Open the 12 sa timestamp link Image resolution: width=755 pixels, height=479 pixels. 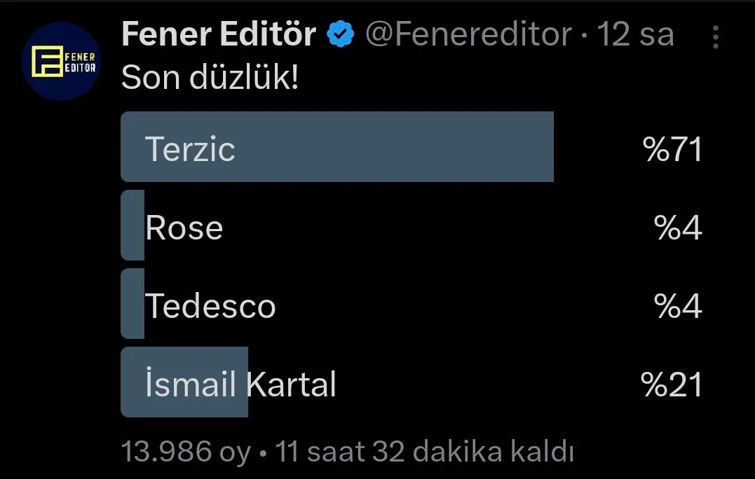click(636, 34)
